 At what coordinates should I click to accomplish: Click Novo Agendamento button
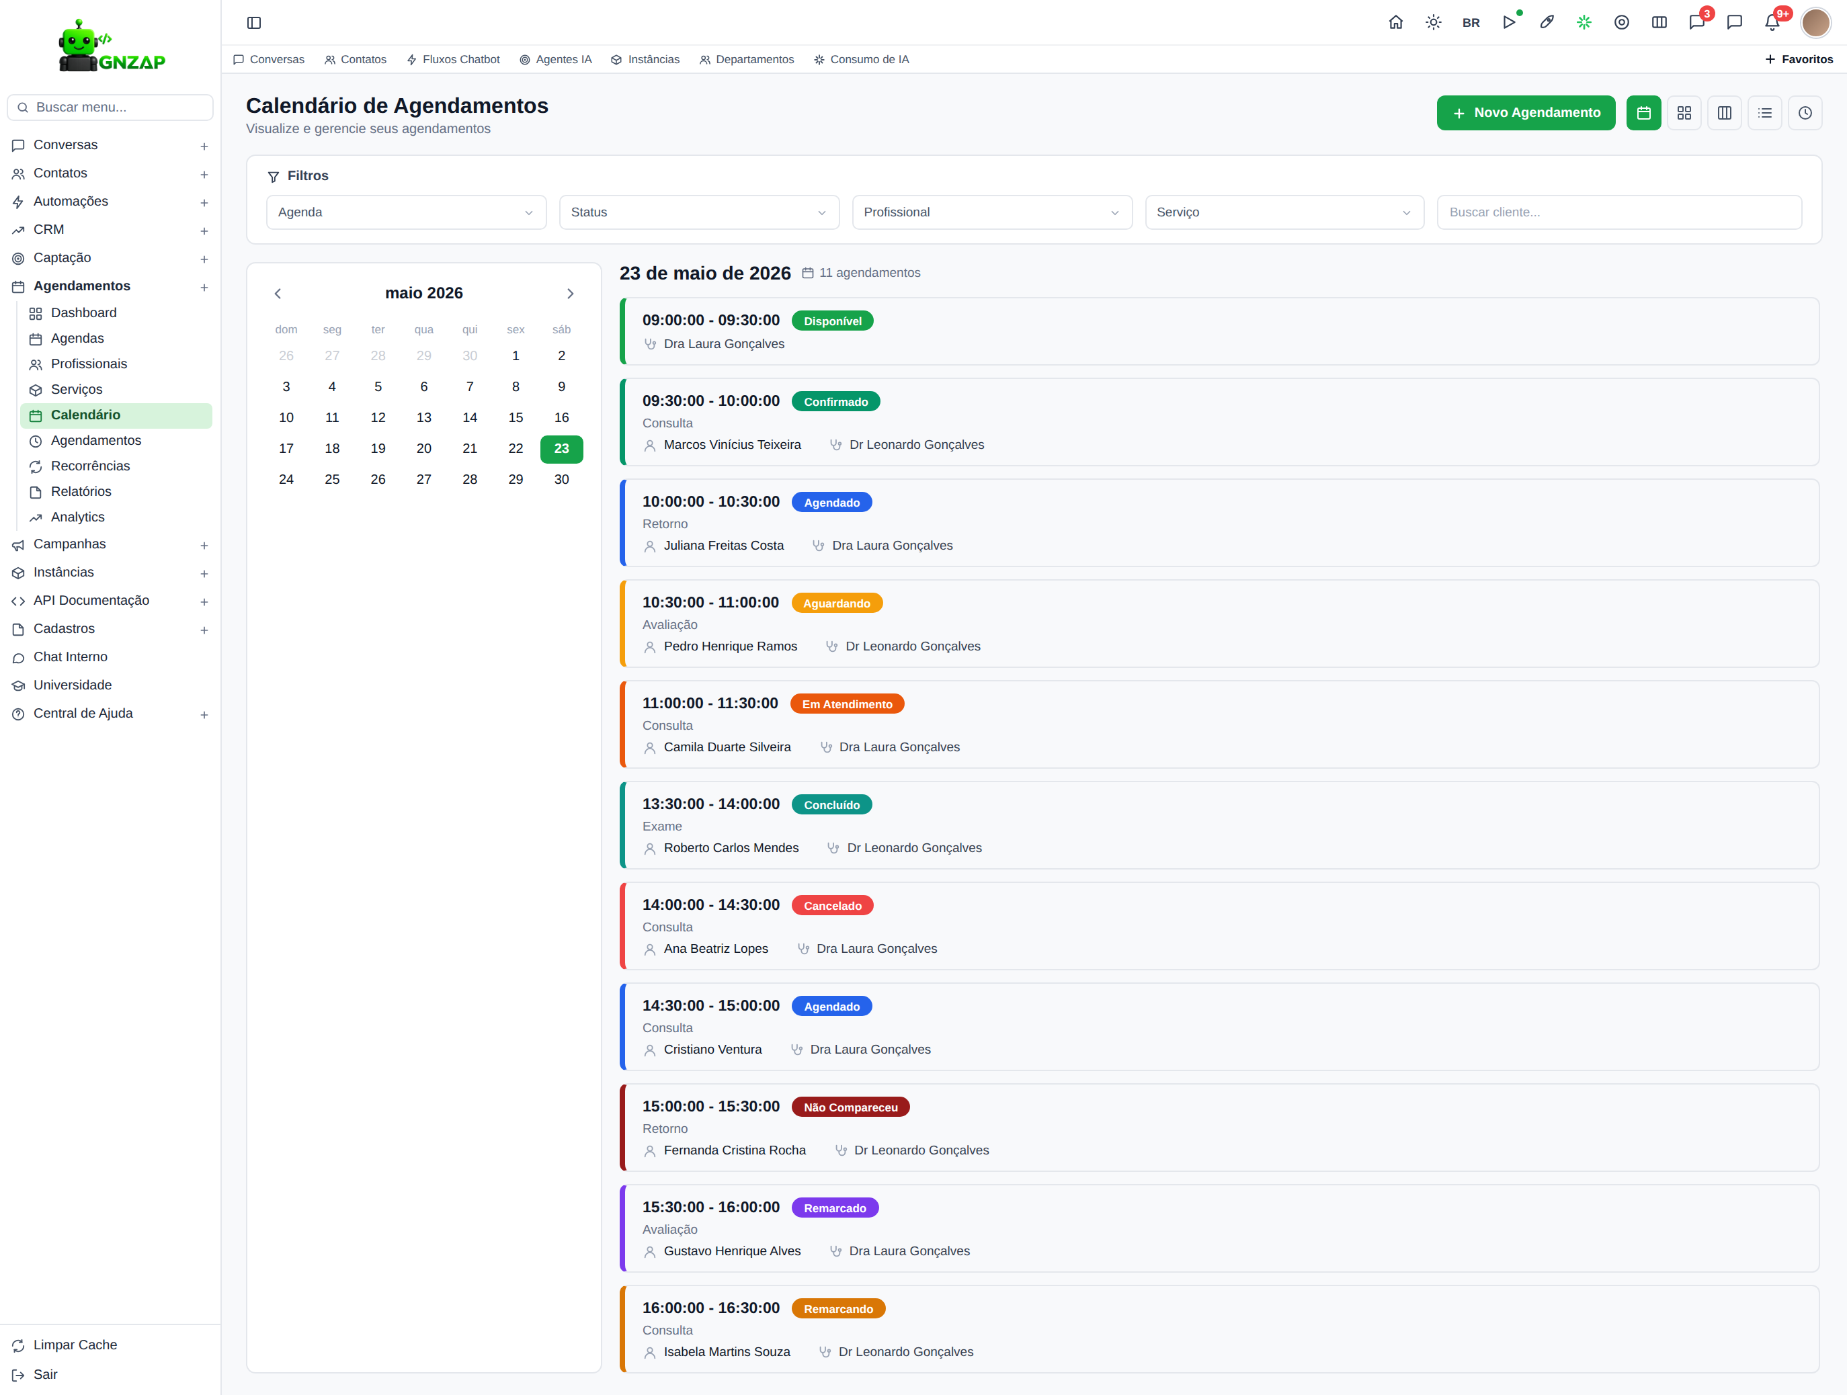coord(1526,113)
